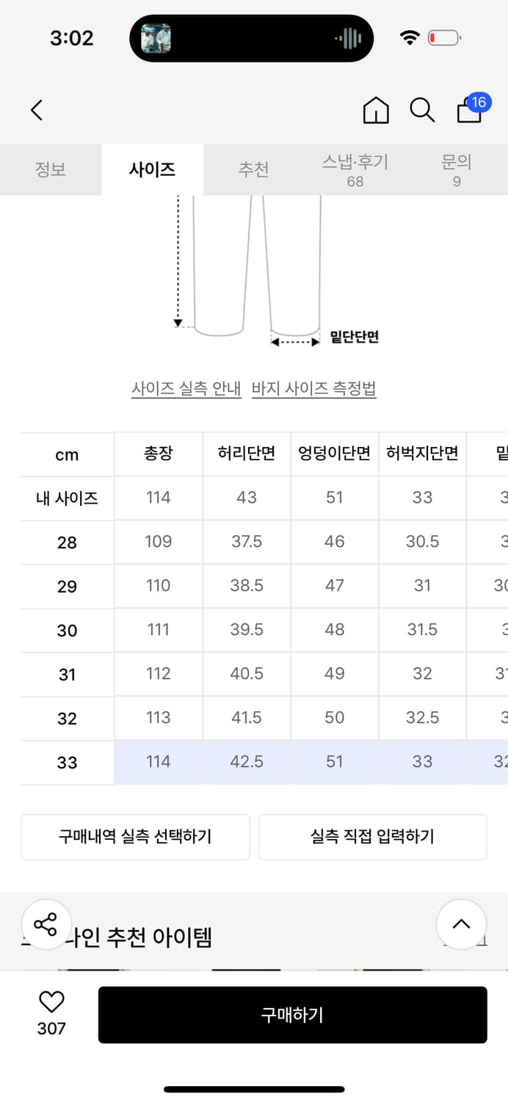Switch to the 정보 tab

(51, 169)
